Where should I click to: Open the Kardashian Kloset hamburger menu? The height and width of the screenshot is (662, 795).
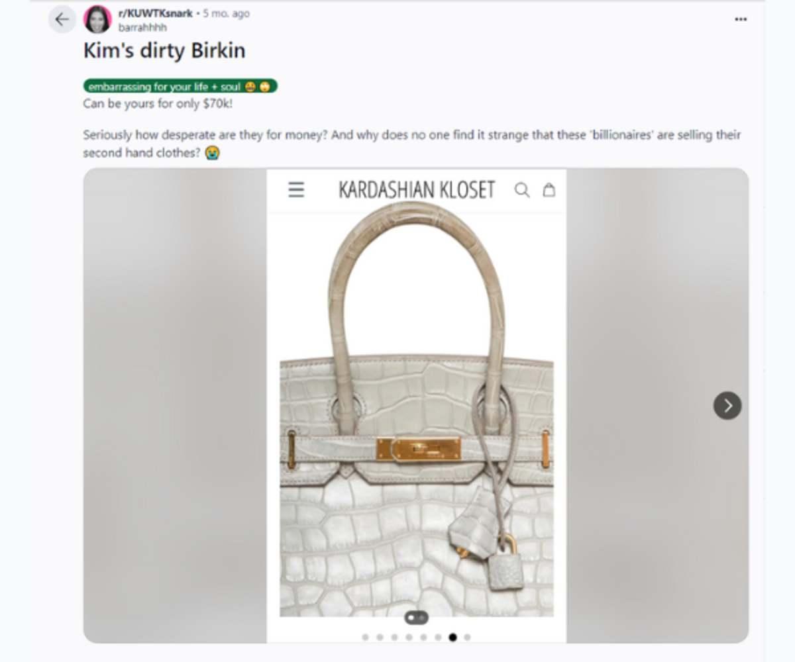(x=296, y=191)
